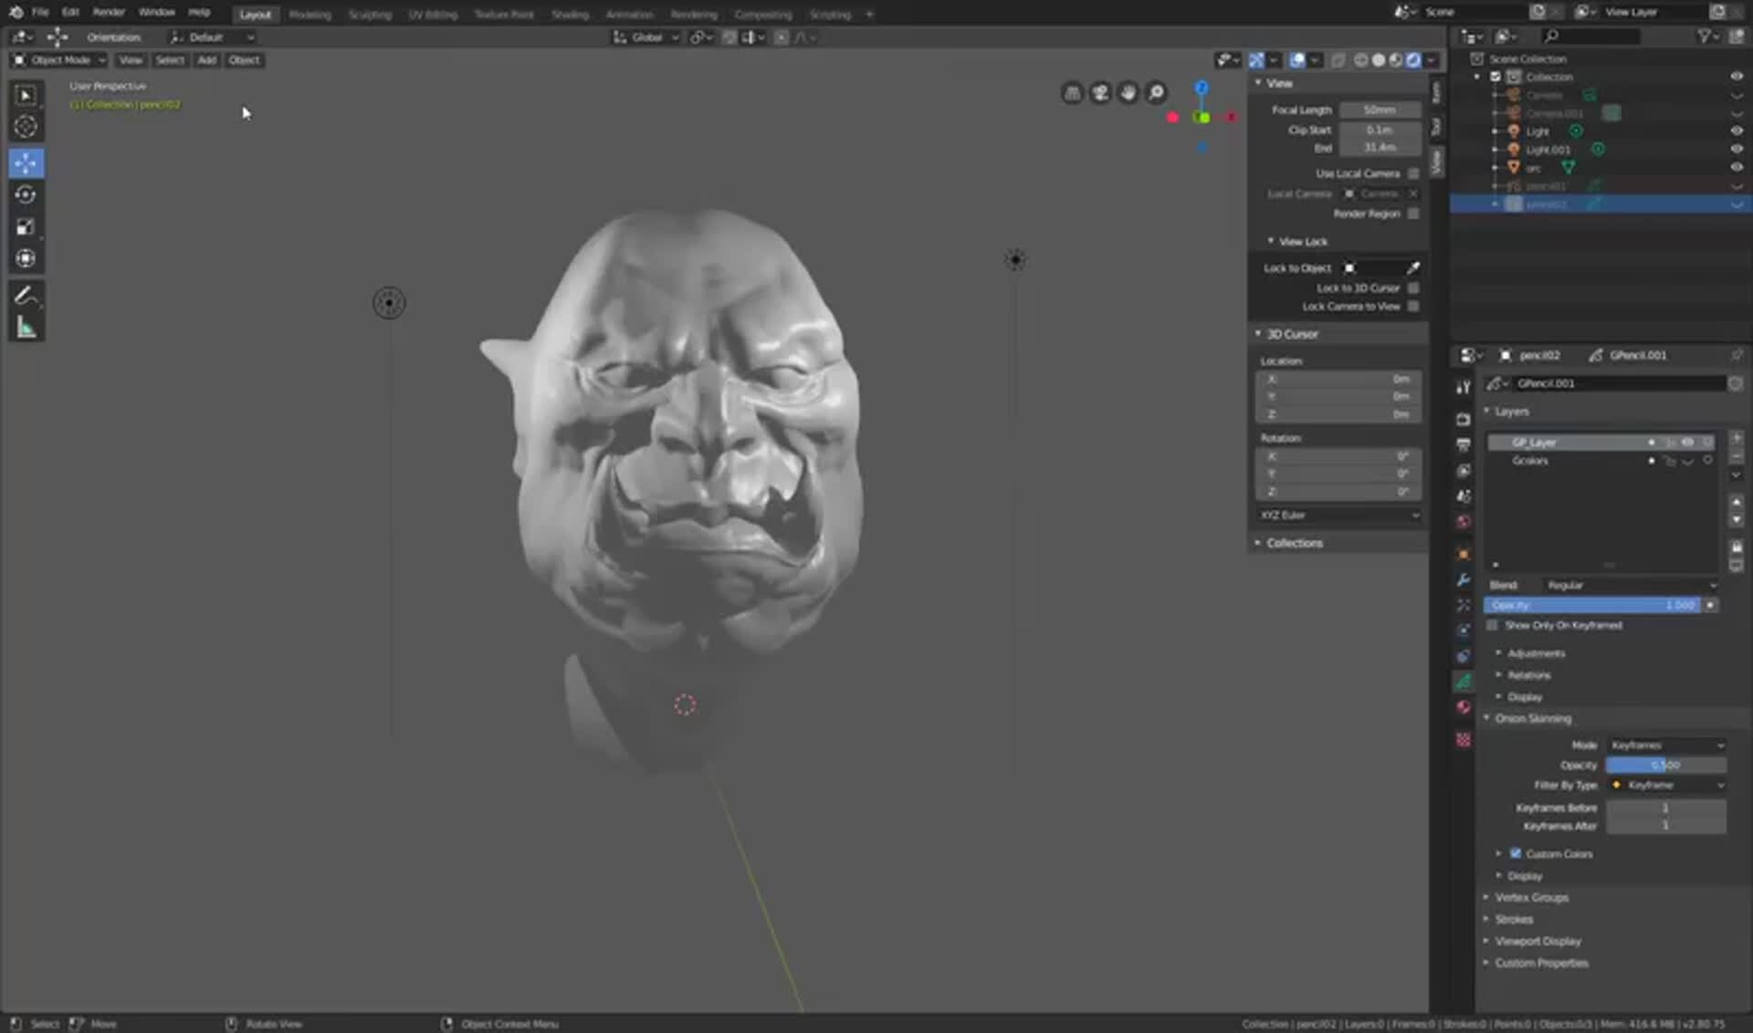Viewport: 1753px width, 1033px height.
Task: Click the hand pan icon in the viewport
Action: (1128, 93)
